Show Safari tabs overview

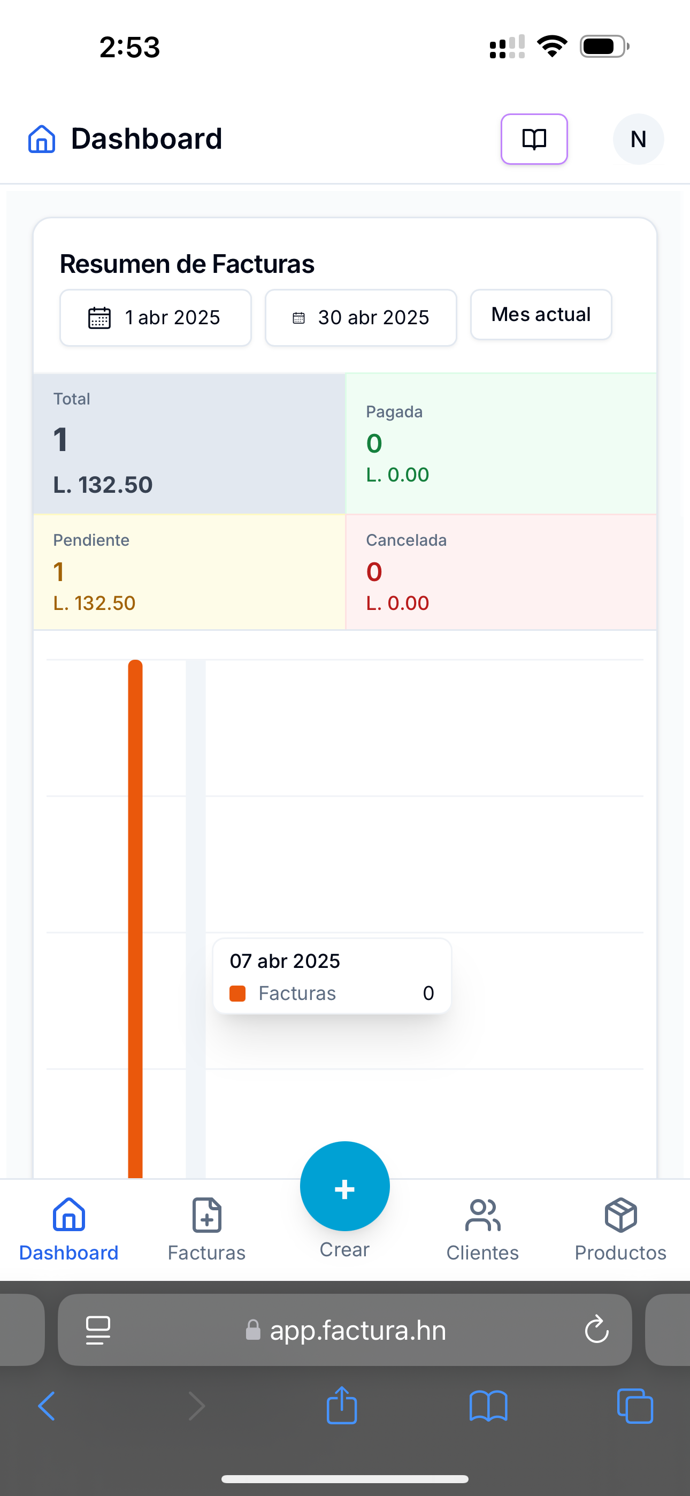(634, 1406)
